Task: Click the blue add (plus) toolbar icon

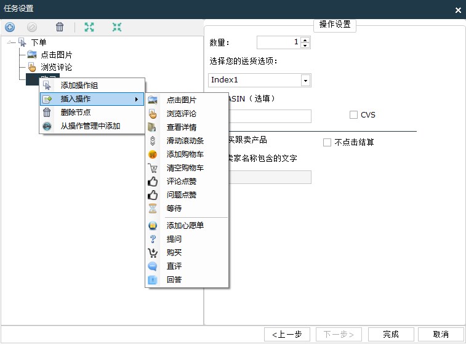Action: point(10,27)
